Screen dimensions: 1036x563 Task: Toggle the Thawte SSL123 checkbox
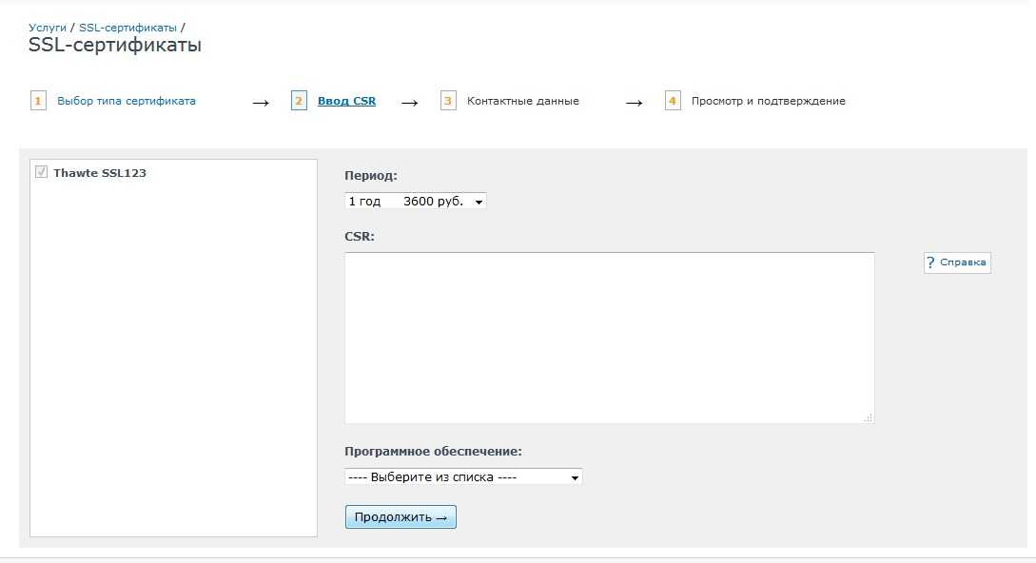pyautogui.click(x=41, y=172)
